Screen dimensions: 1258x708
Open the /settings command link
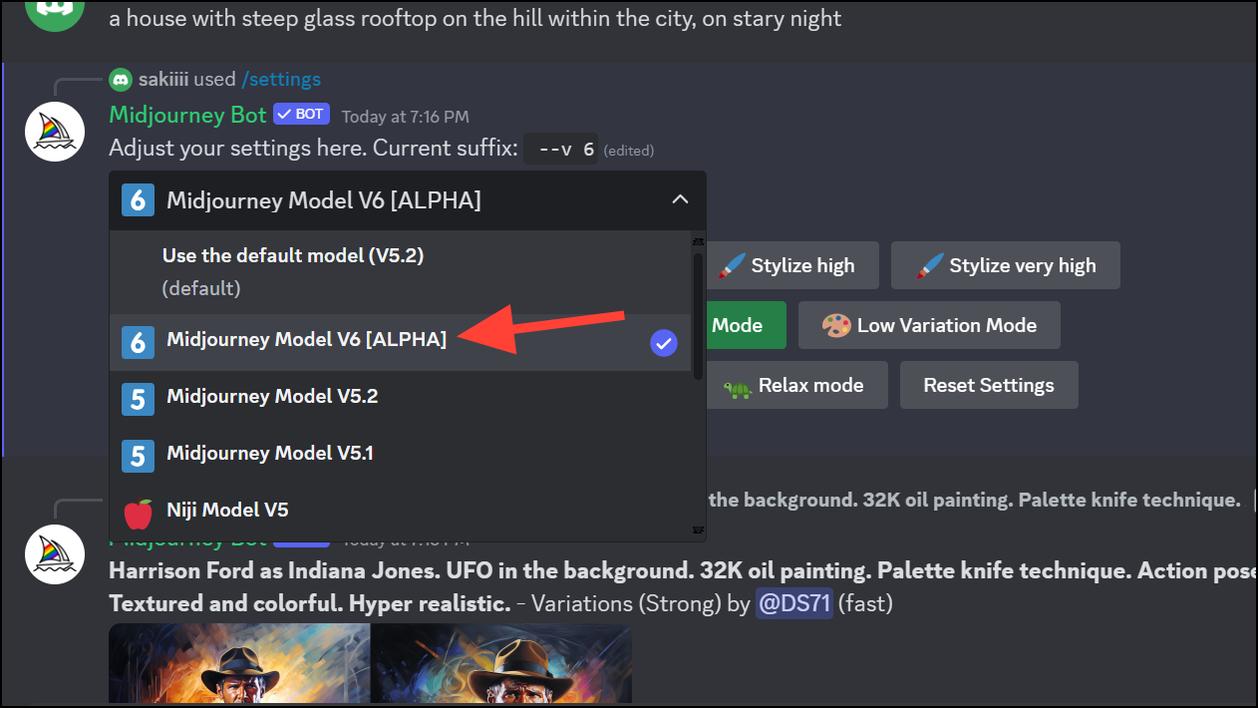(x=282, y=79)
